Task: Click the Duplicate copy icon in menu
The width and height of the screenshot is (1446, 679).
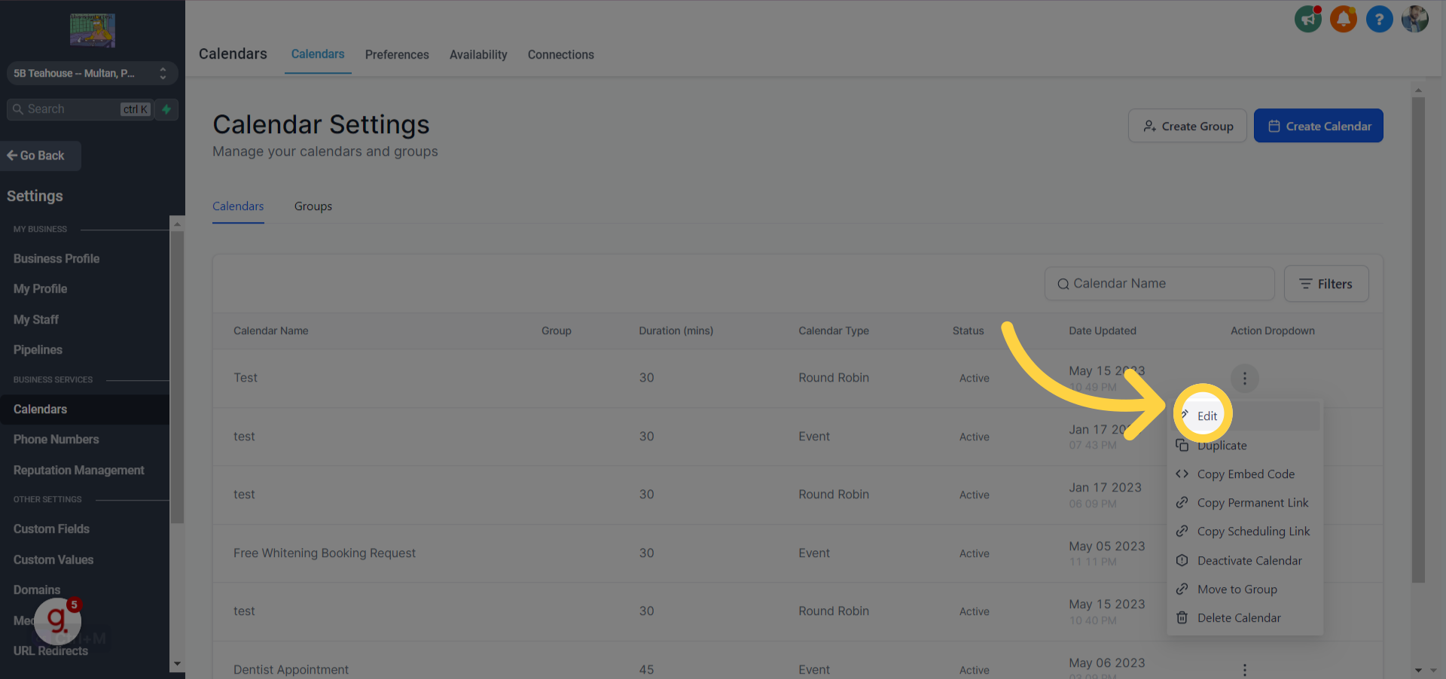Action: coord(1182,446)
